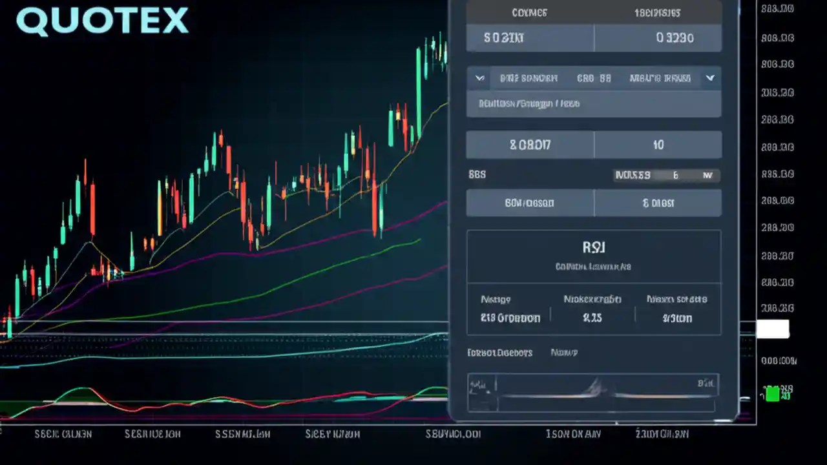Viewport: 827px width, 465px height.
Task: Click the middle stat value 2.15 in the RSI row
Action: tap(594, 318)
